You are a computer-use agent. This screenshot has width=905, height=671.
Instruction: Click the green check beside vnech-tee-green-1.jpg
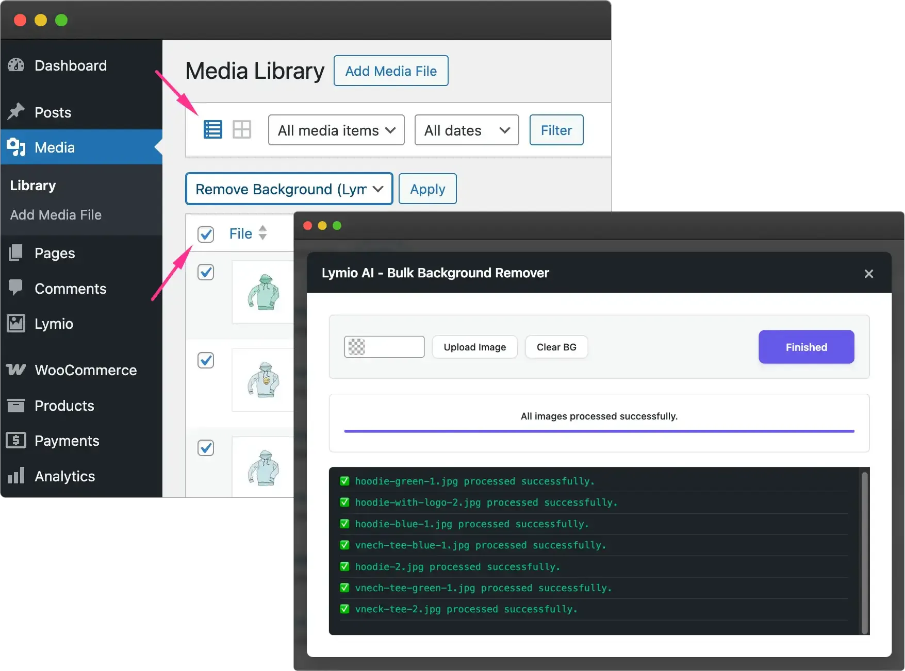(344, 588)
